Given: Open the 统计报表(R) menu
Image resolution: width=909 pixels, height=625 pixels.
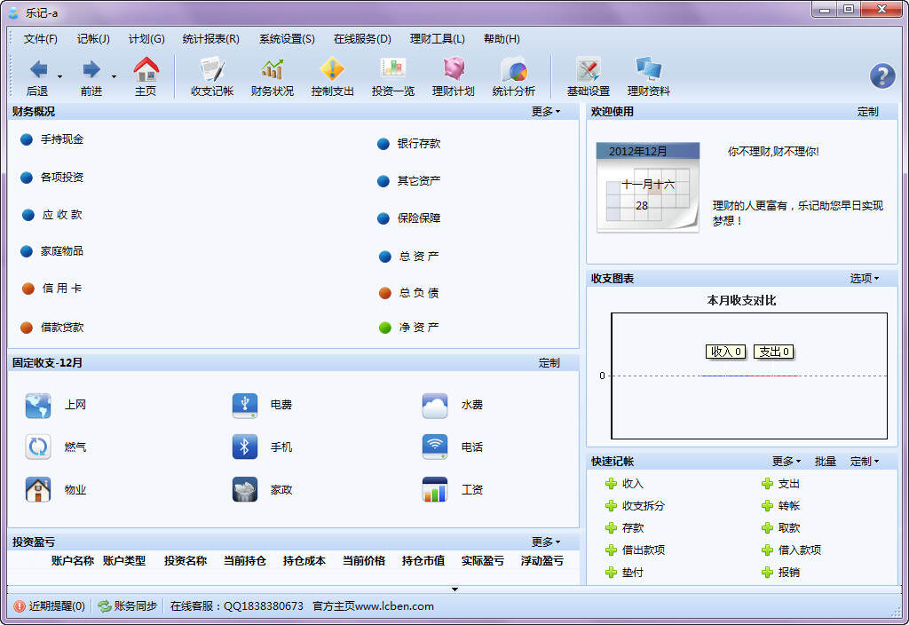Looking at the screenshot, I should pyautogui.click(x=210, y=39).
